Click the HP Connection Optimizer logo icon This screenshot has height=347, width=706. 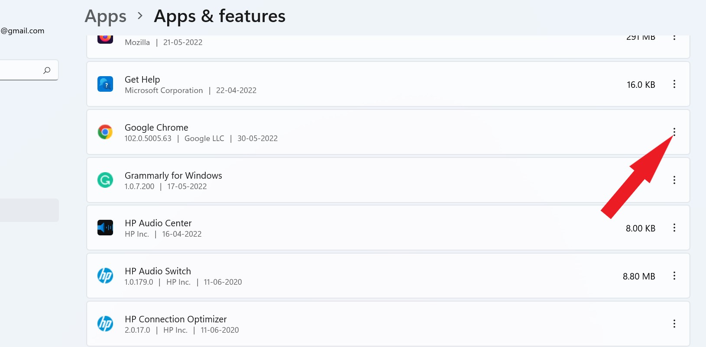pyautogui.click(x=105, y=324)
